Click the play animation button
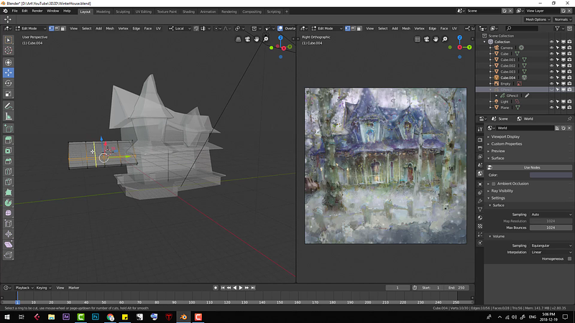Viewport: 575px width, 323px height. pyautogui.click(x=241, y=288)
